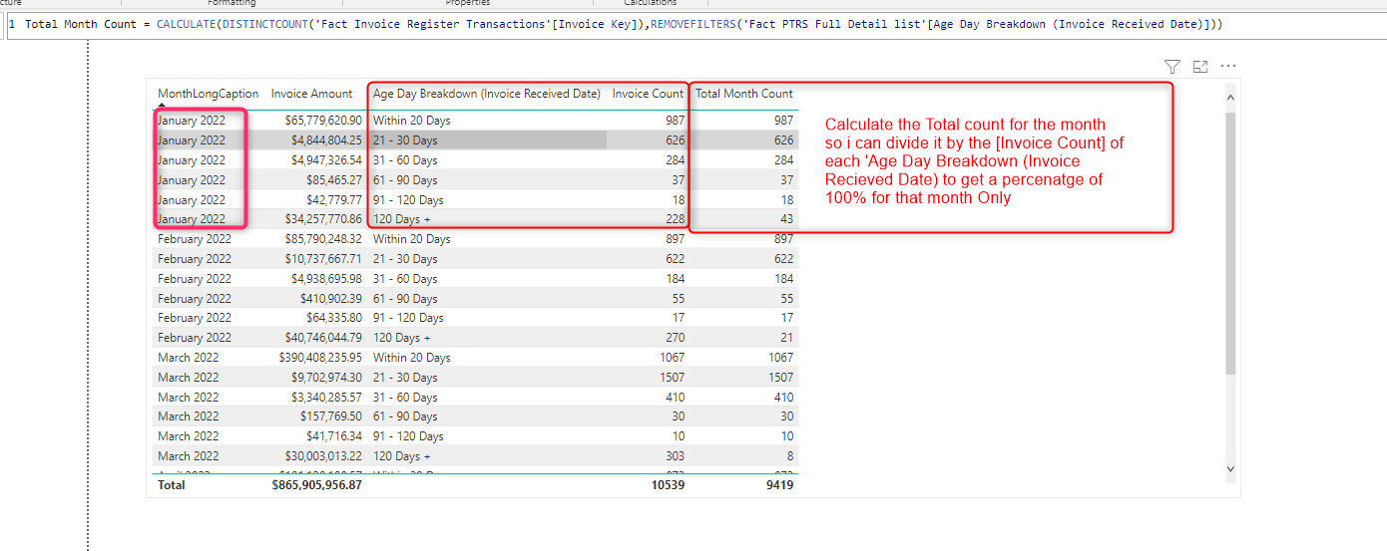Select the $4,844,804.25 amount cell

coord(327,140)
